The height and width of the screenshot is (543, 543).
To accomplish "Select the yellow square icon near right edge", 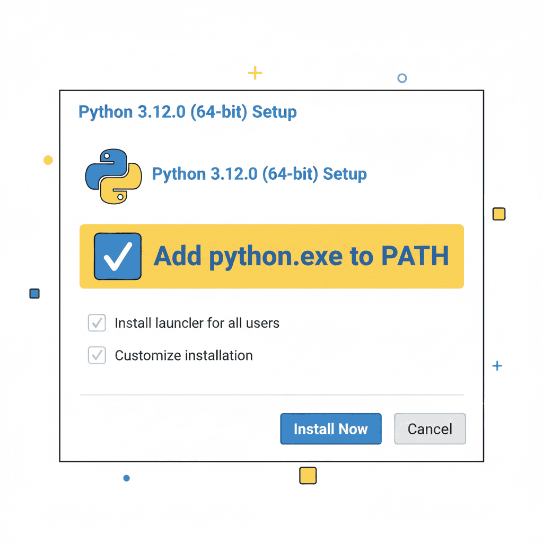I will pos(498,214).
